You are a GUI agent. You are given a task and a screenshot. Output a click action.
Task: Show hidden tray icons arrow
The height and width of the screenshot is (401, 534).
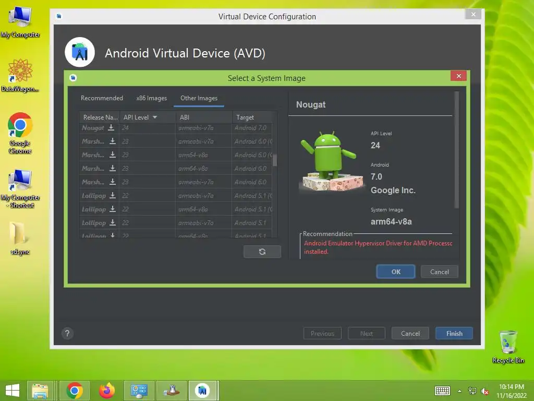pos(460,391)
